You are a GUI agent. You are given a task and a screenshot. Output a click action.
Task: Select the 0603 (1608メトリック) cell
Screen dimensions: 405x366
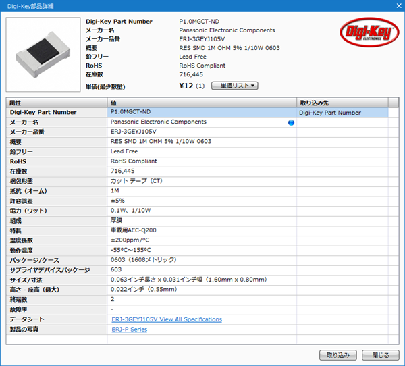pyautogui.click(x=202, y=260)
